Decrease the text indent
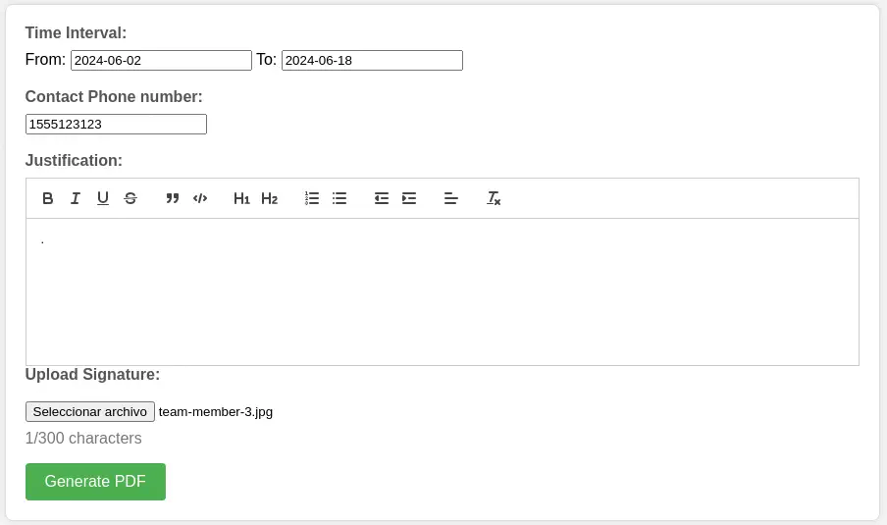The height and width of the screenshot is (525, 887). pyautogui.click(x=382, y=198)
